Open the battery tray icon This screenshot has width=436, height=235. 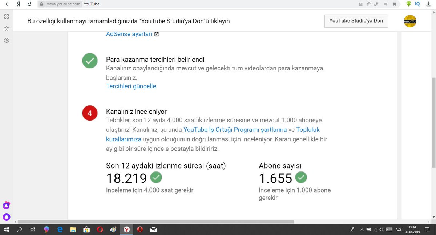click(369, 230)
